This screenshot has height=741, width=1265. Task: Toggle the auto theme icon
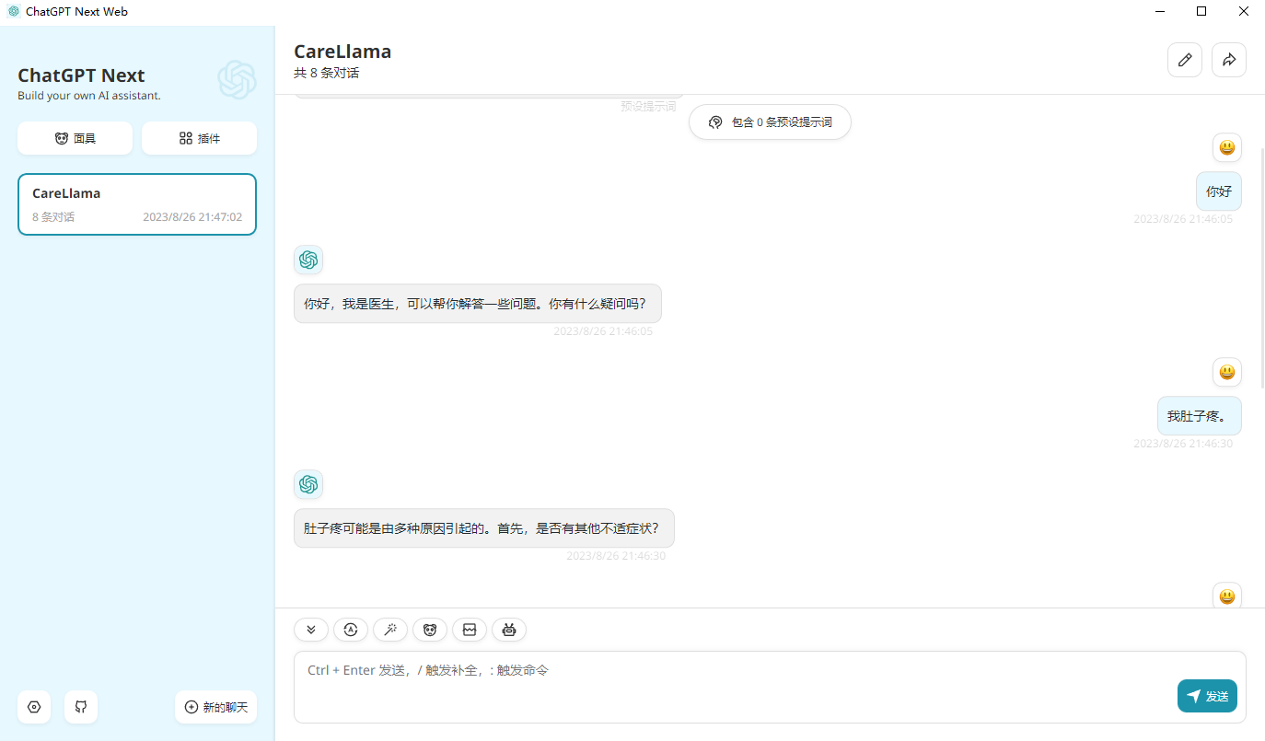tap(351, 630)
